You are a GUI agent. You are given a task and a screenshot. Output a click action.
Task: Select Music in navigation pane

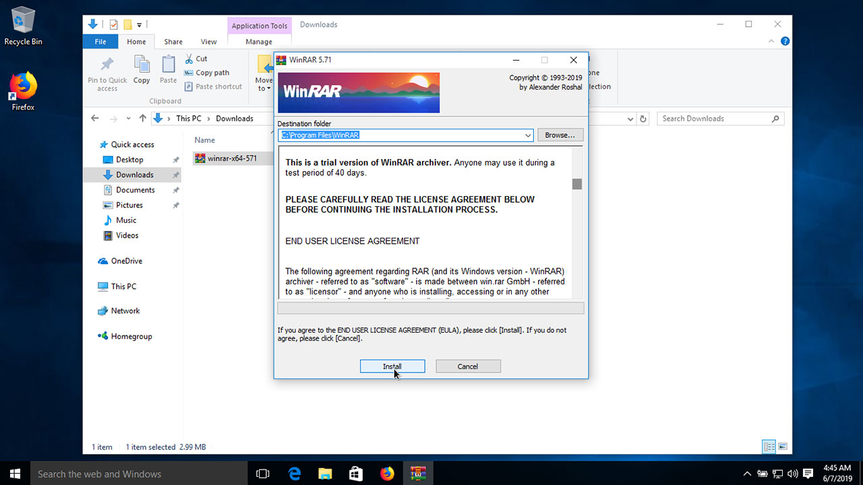coord(126,220)
